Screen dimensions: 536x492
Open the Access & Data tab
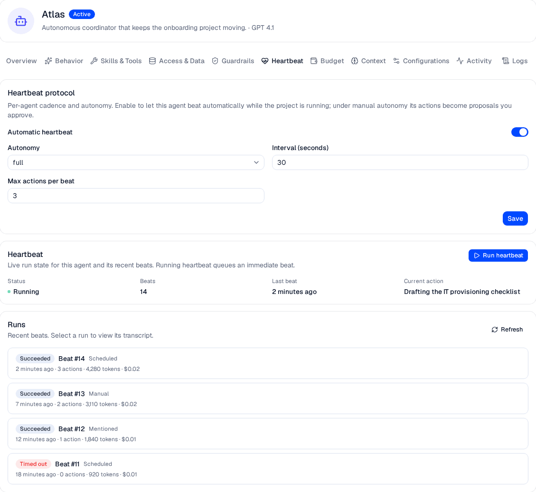[177, 61]
